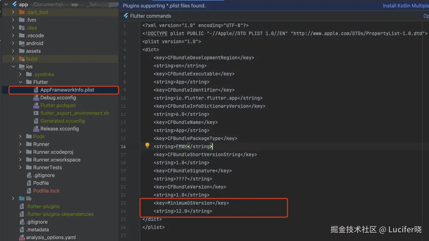This screenshot has width=429, height=241.
Task: Collapse the Flutter folder under ios
Action: pyautogui.click(x=20, y=82)
